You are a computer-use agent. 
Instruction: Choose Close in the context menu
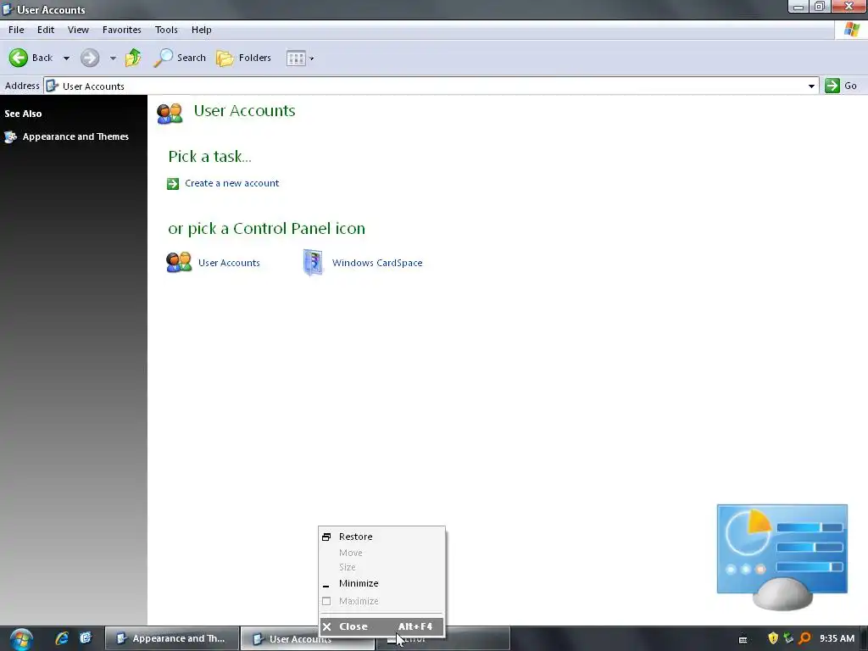[382, 626]
